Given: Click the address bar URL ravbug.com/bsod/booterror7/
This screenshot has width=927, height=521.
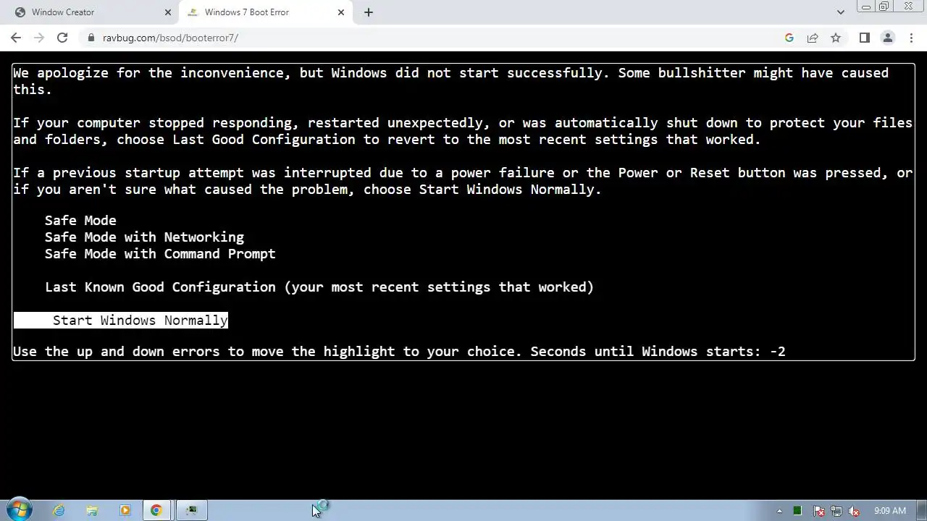Looking at the screenshot, I should [170, 38].
